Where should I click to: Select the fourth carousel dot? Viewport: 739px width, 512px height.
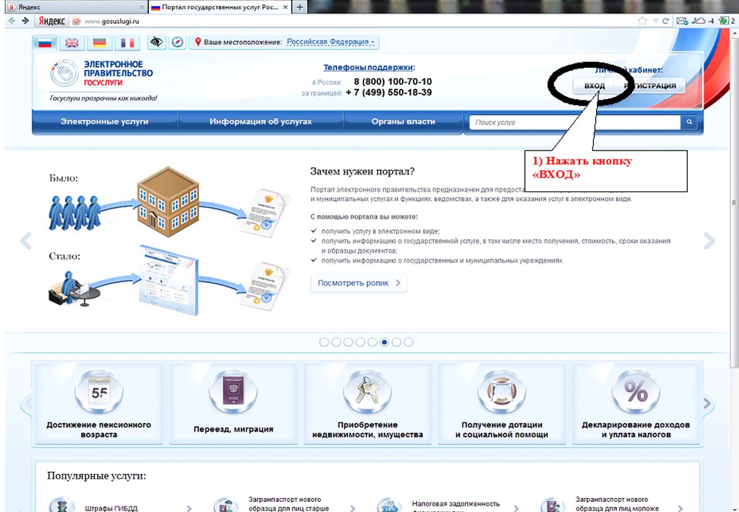pos(360,342)
